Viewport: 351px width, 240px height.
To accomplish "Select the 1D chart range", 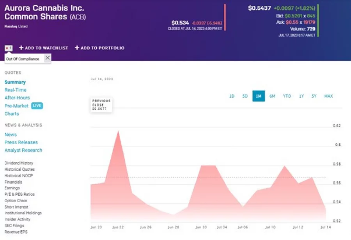I will (232, 96).
